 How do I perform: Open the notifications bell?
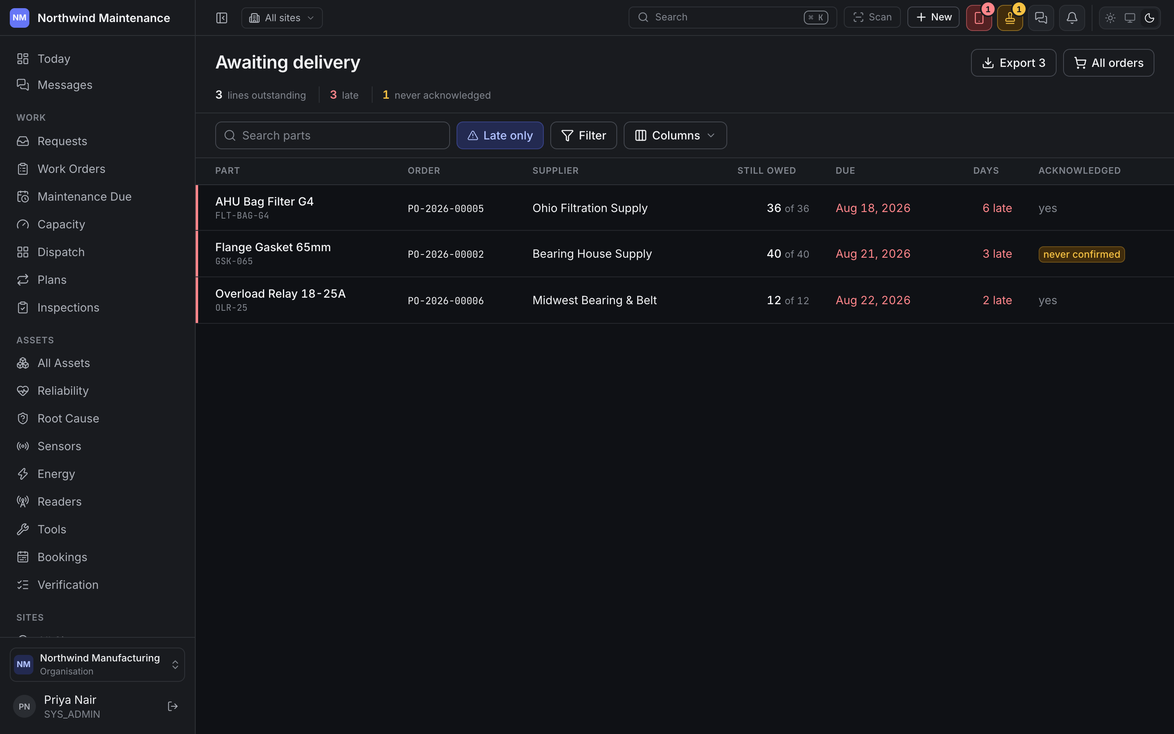click(1072, 18)
